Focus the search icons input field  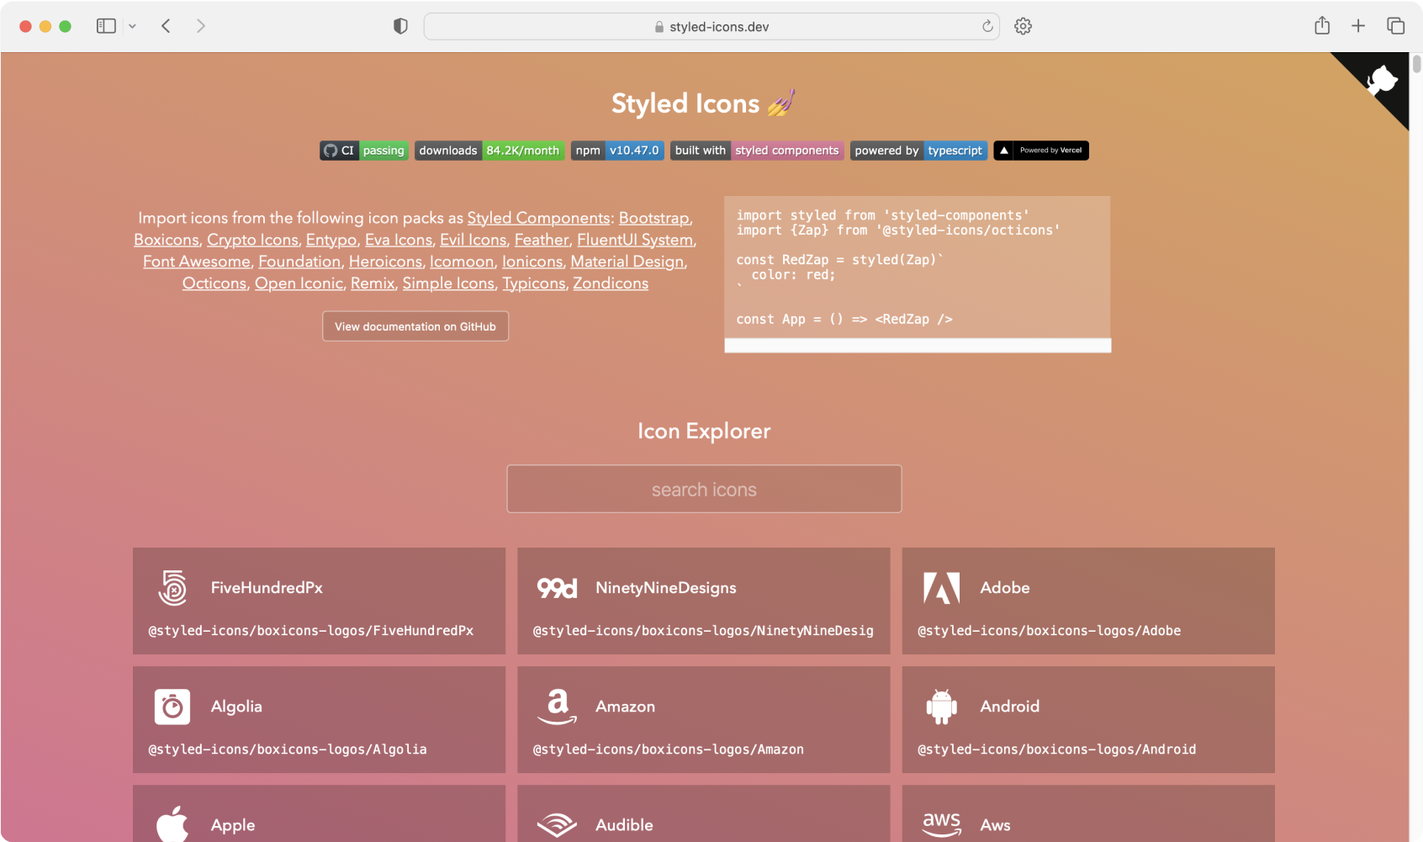coord(704,489)
